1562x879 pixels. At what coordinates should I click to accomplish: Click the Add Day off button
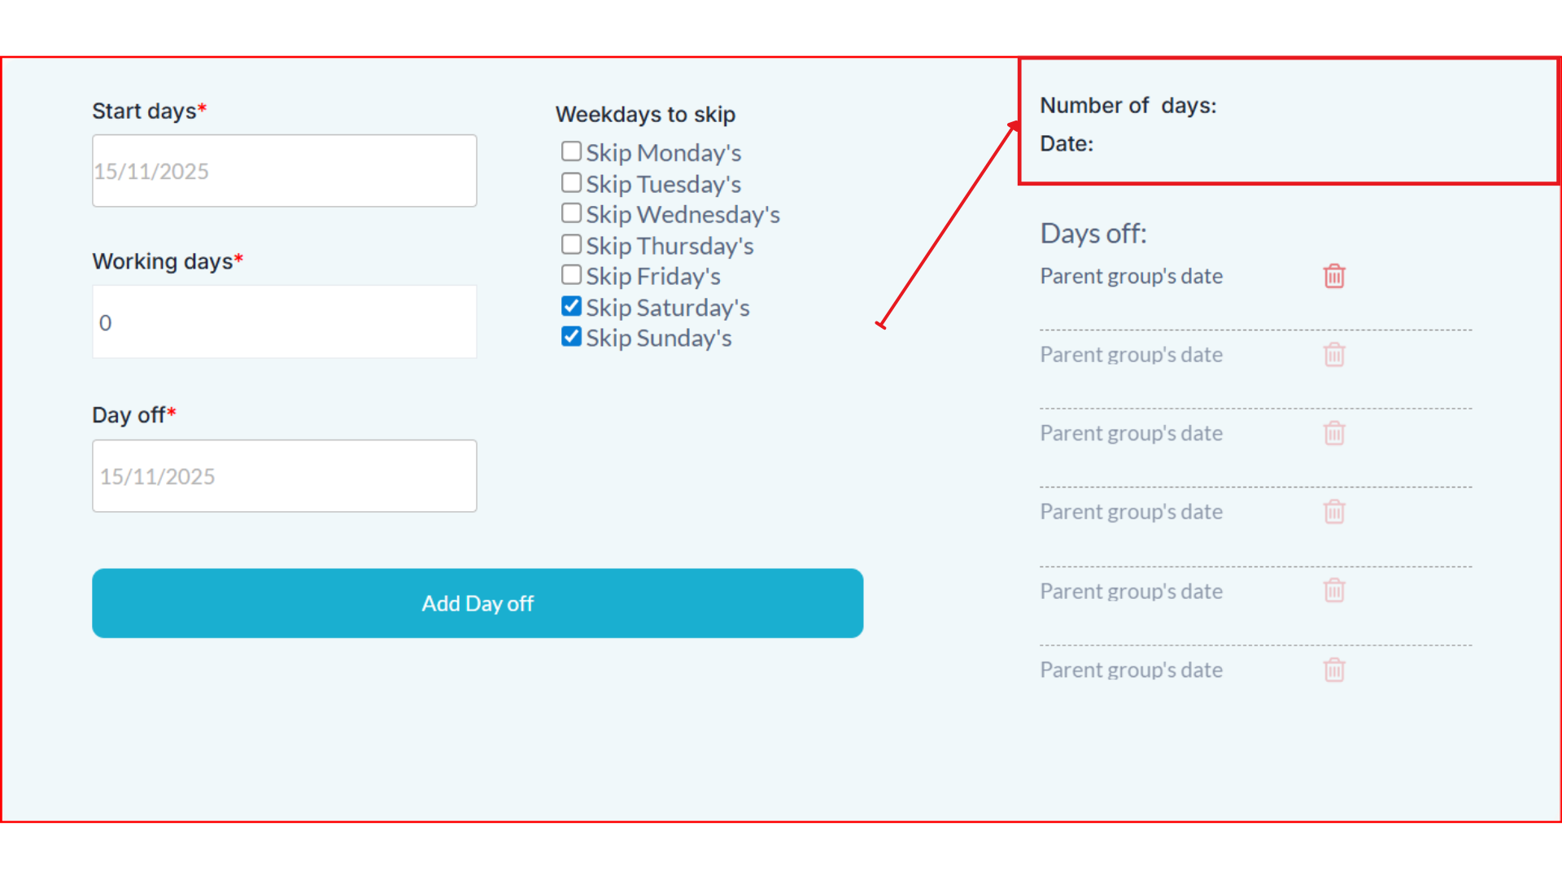coord(478,603)
